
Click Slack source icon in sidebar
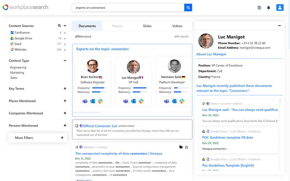pos(12,44)
